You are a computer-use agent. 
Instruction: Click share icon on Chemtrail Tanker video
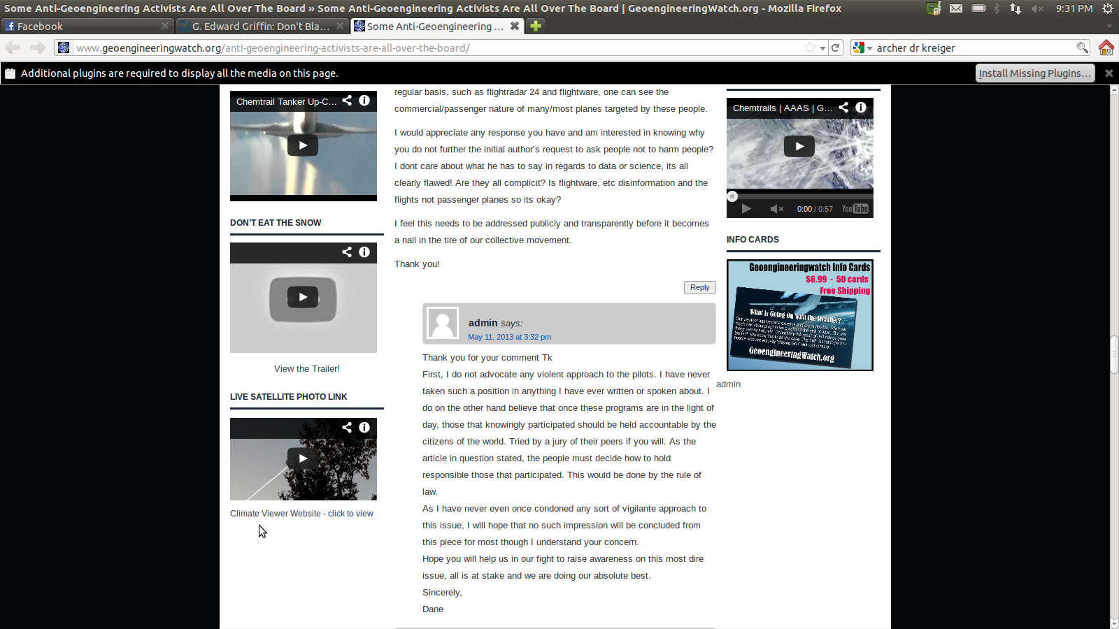click(x=347, y=101)
